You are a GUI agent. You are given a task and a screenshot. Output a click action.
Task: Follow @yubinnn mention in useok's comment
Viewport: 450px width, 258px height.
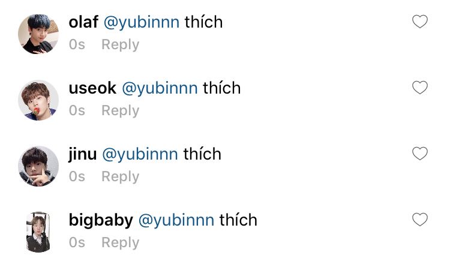[x=160, y=88]
